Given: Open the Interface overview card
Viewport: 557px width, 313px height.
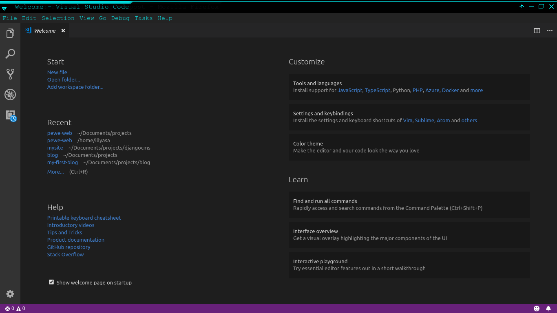Looking at the screenshot, I should coord(409,235).
